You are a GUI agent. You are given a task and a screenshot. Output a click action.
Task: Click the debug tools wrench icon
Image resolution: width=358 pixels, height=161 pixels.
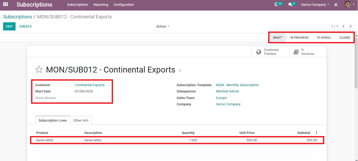(336, 5)
